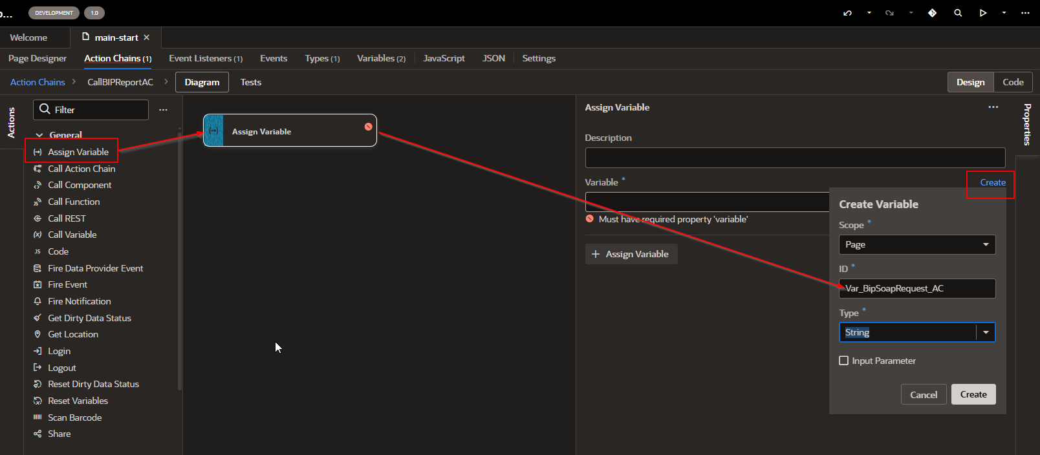Open the JSON tab

click(493, 58)
